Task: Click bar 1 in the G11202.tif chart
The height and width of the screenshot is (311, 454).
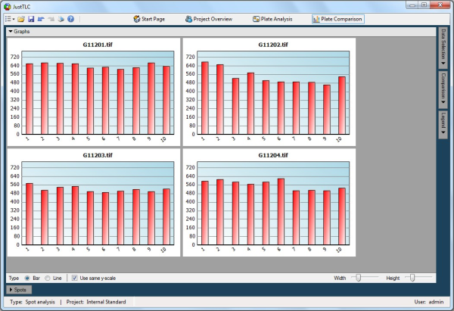Action: (x=205, y=98)
